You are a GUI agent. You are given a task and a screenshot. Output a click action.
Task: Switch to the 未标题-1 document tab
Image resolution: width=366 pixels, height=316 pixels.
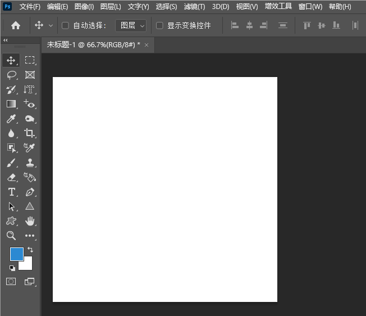[93, 44]
